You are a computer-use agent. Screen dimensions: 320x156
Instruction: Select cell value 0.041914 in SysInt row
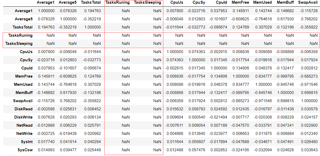68,142
